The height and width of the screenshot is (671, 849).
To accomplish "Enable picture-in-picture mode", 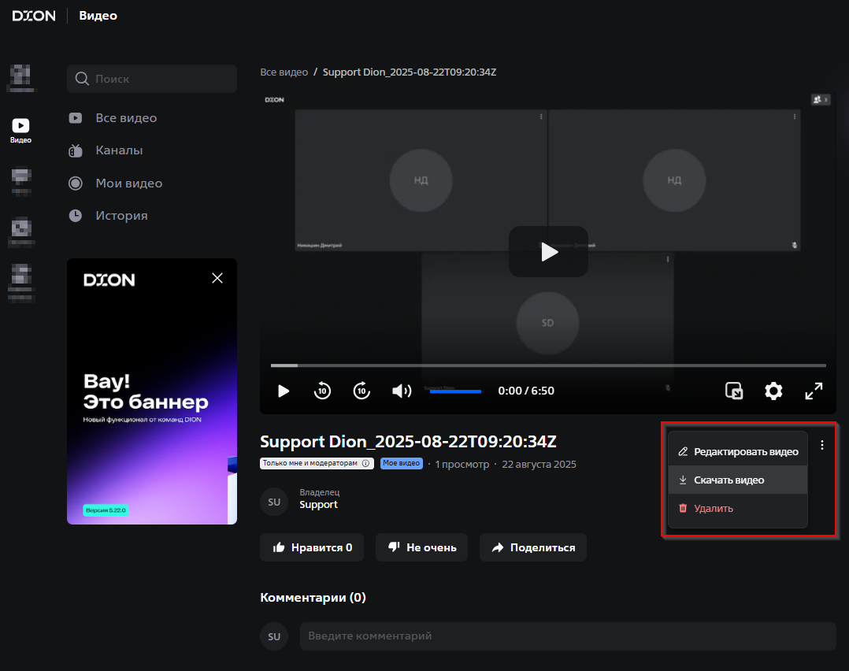I will coord(734,391).
